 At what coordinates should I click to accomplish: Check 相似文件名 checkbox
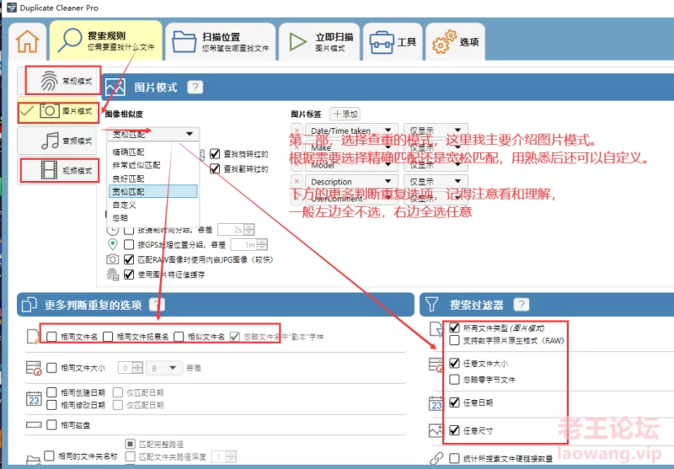[x=179, y=337]
